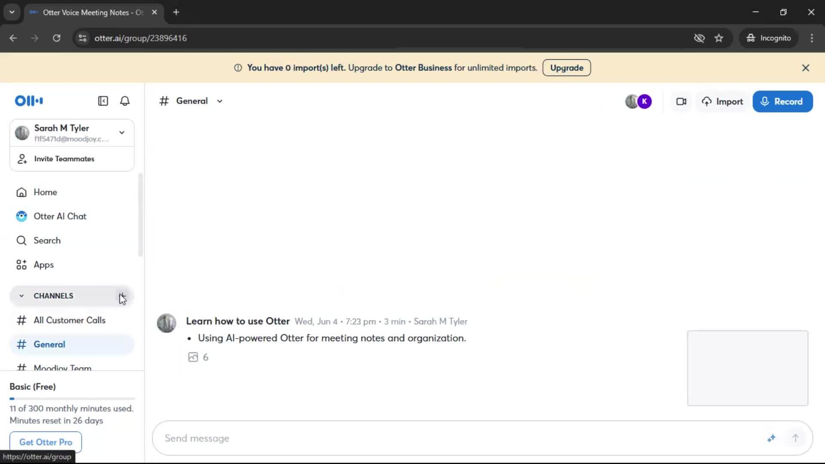Open Moodjoy Team channel

coord(72,366)
